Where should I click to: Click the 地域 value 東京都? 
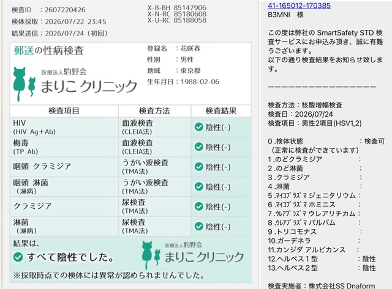(x=190, y=70)
